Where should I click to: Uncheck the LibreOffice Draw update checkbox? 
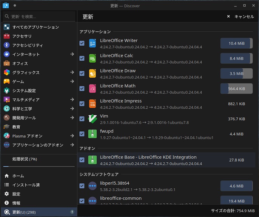click(x=82, y=74)
